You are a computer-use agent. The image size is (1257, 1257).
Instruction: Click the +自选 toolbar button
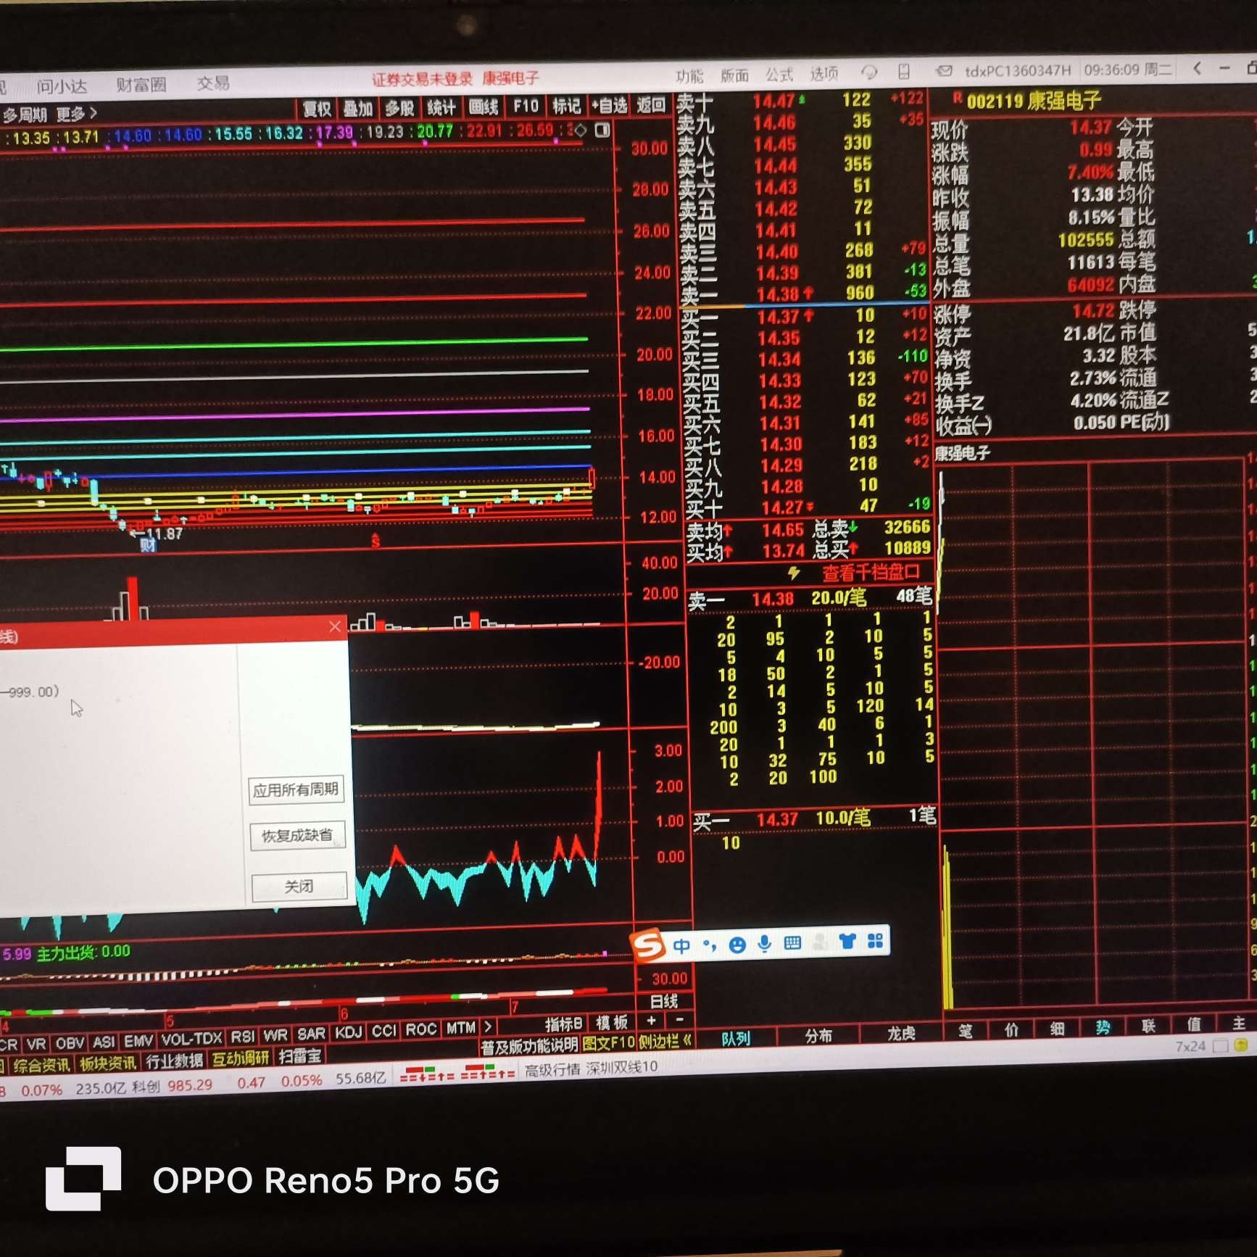click(x=609, y=105)
